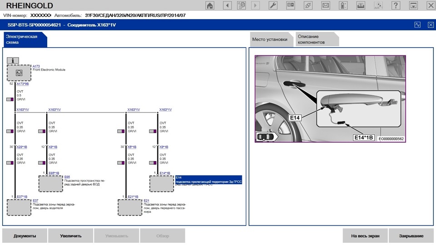
Task: Go to the home screen icon
Action: pos(210,5)
